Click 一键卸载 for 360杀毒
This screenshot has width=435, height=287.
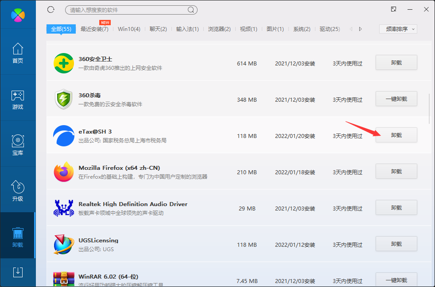[x=396, y=99]
